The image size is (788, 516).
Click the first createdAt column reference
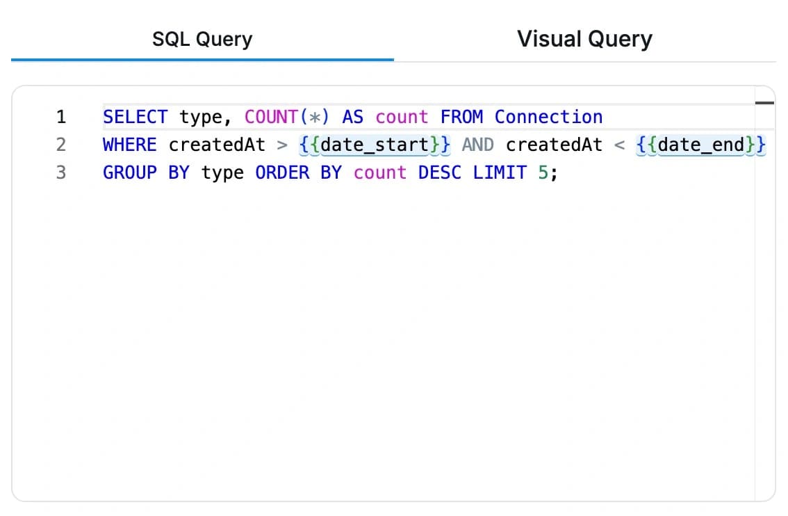pyautogui.click(x=217, y=145)
